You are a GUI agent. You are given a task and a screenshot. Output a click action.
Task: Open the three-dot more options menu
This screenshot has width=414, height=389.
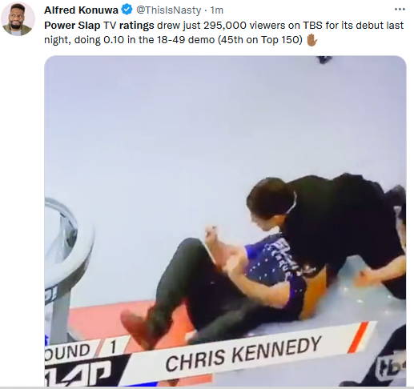pos(400,10)
